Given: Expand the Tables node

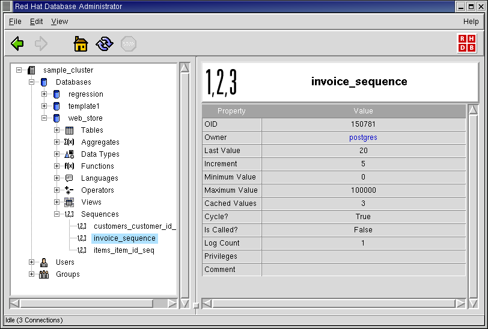Looking at the screenshot, I should coord(56,130).
